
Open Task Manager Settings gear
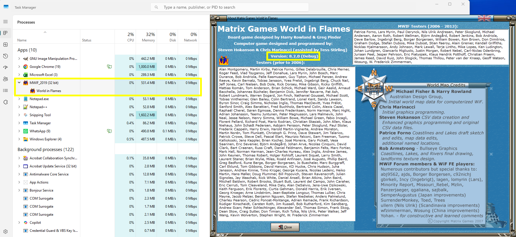click(5, 232)
